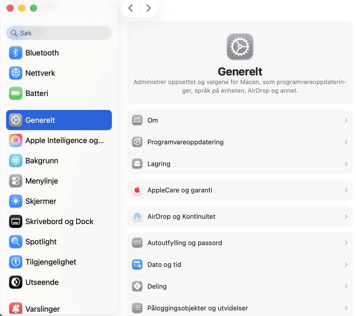The image size is (356, 316).
Task: Open Apple Intelligence og... sidebar label
Action: [65, 141]
